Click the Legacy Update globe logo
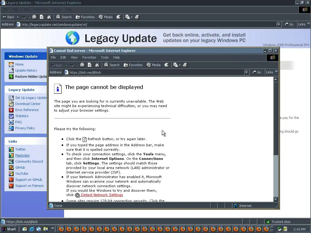Viewport: 311px width, 233px height. 72,38
